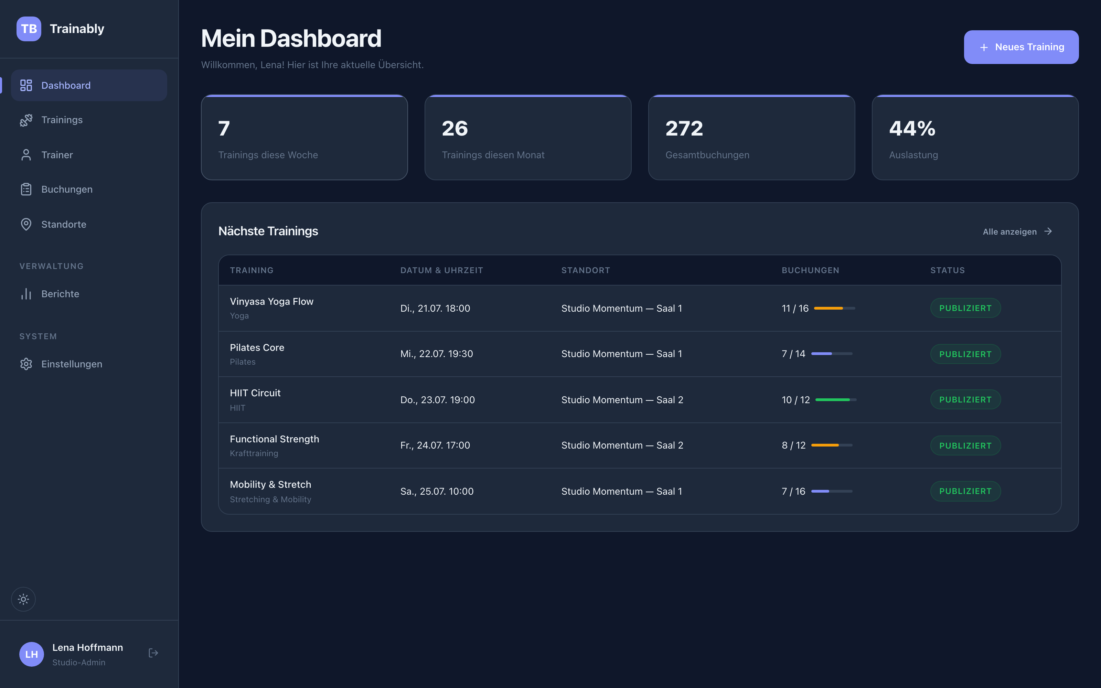Click the 11 / 16 bookings value
Image resolution: width=1101 pixels, height=688 pixels.
click(795, 308)
